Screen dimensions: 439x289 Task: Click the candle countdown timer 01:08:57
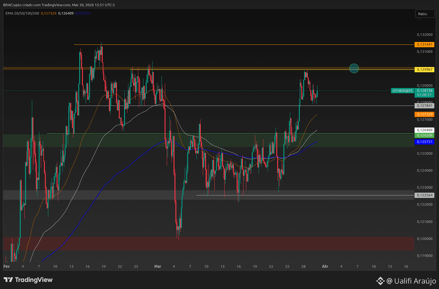pos(424,95)
